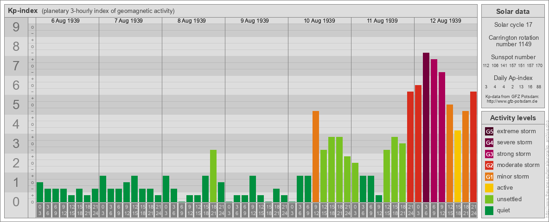The height and width of the screenshot is (222, 549).
Task: Open the gfz-potsdam.de web address
Action: (512, 101)
